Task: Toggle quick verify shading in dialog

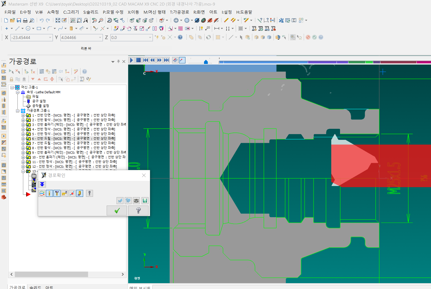Action: click(x=80, y=193)
